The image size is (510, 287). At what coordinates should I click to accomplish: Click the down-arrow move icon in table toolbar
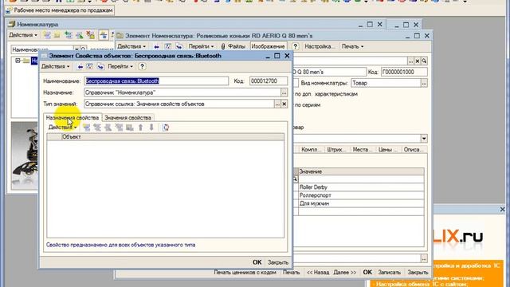[x=151, y=128]
